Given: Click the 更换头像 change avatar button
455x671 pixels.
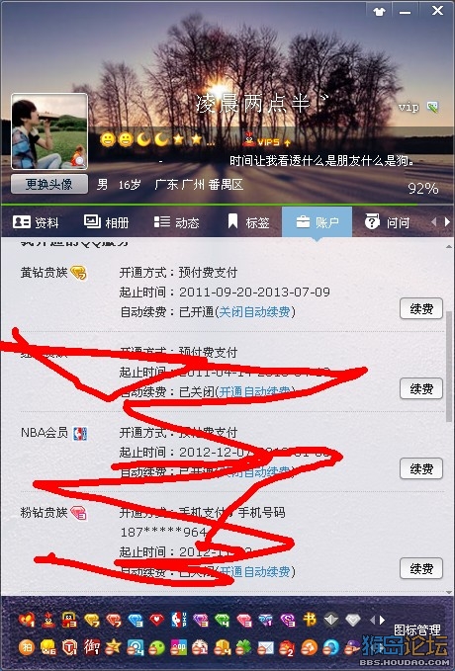Looking at the screenshot, I should pyautogui.click(x=49, y=185).
